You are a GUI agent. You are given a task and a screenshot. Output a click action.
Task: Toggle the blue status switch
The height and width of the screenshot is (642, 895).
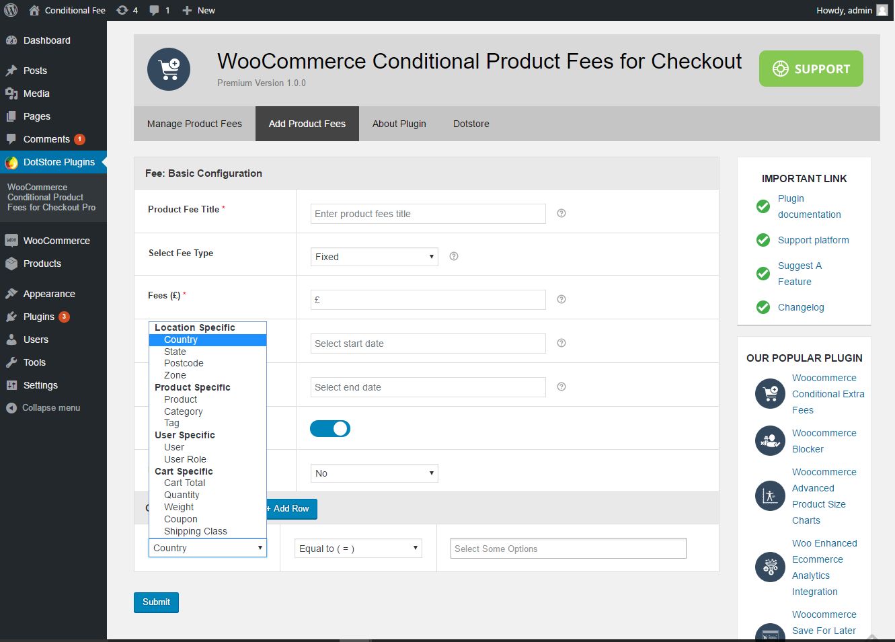330,429
